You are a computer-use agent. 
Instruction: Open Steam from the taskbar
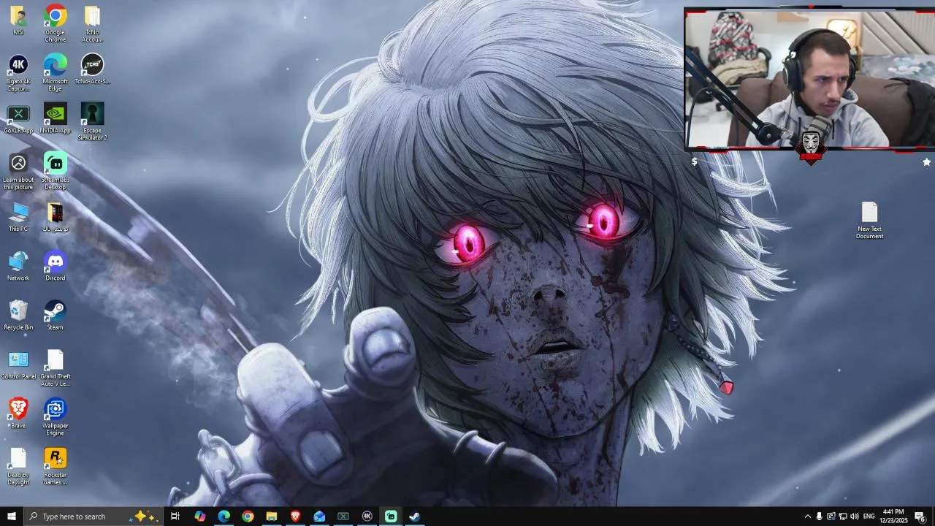[x=414, y=517]
